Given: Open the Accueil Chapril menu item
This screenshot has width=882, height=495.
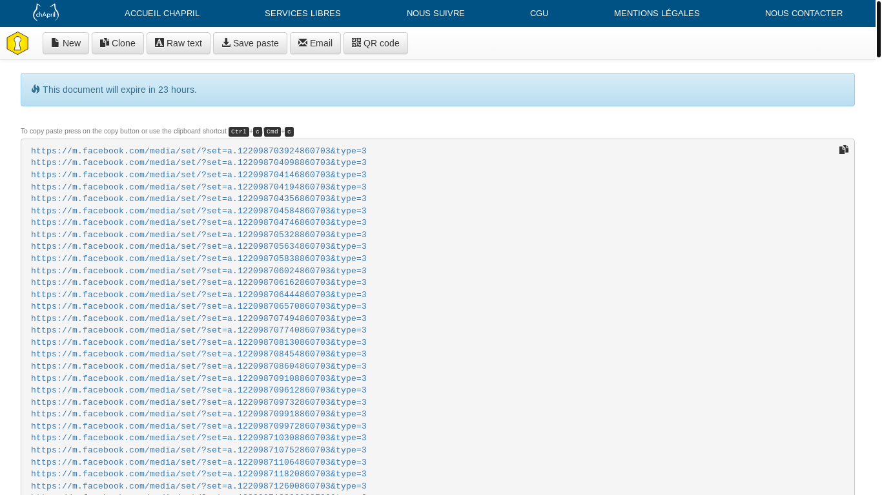Looking at the screenshot, I should click(x=162, y=13).
